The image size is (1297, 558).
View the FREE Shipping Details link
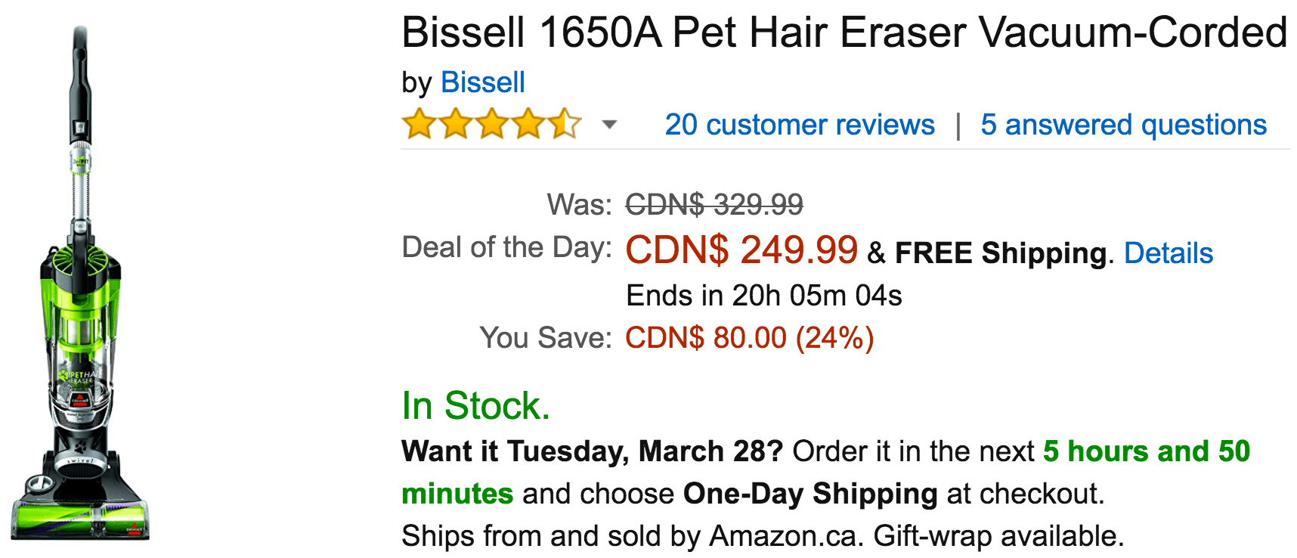(1168, 253)
